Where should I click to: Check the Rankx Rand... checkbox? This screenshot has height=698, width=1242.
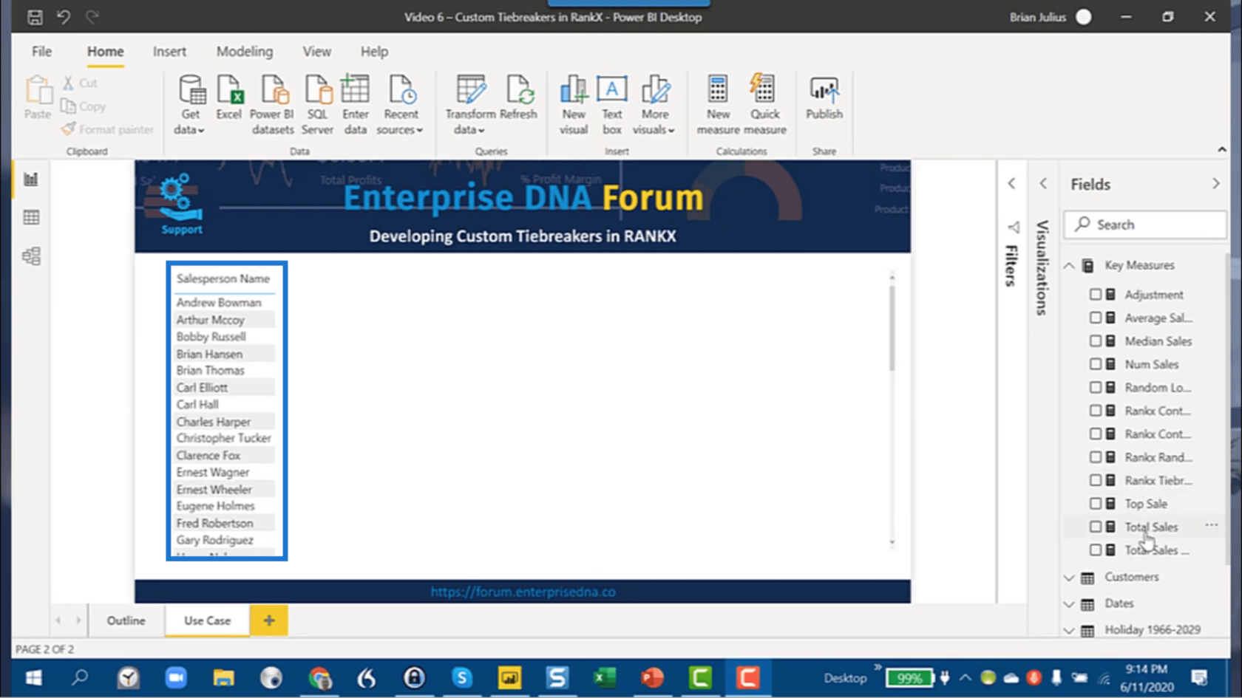(x=1096, y=457)
